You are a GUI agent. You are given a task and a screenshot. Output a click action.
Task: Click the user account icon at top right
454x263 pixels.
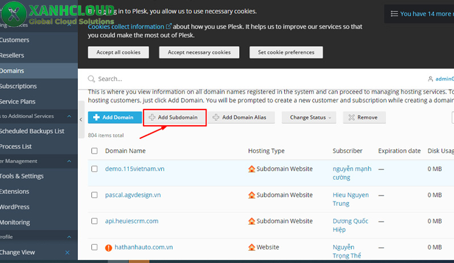pyautogui.click(x=430, y=79)
